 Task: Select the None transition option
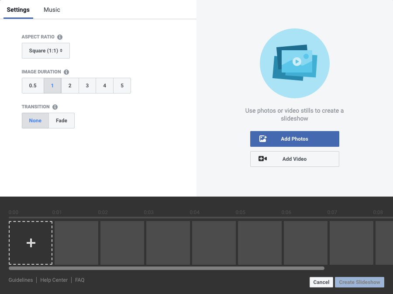35,121
